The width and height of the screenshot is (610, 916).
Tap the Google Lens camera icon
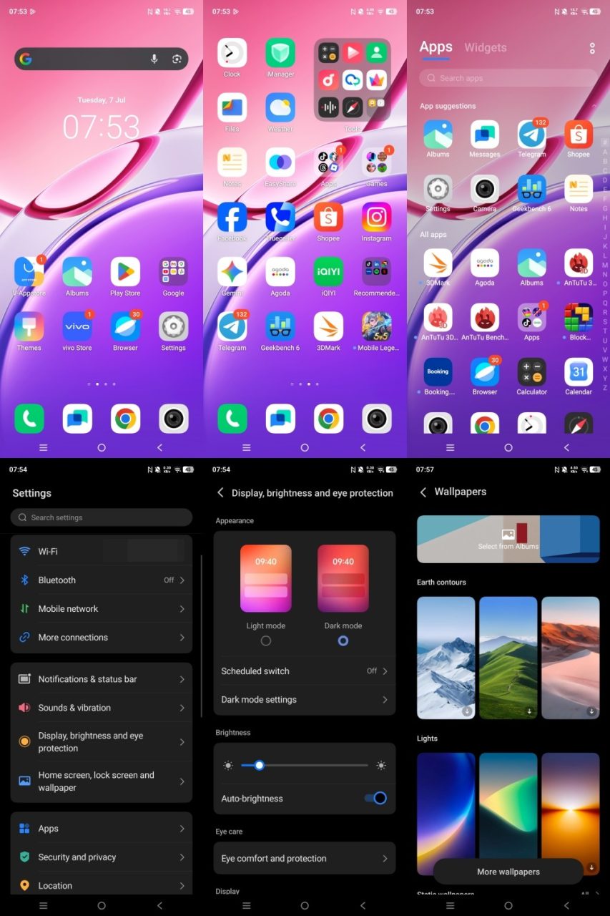[x=177, y=59]
